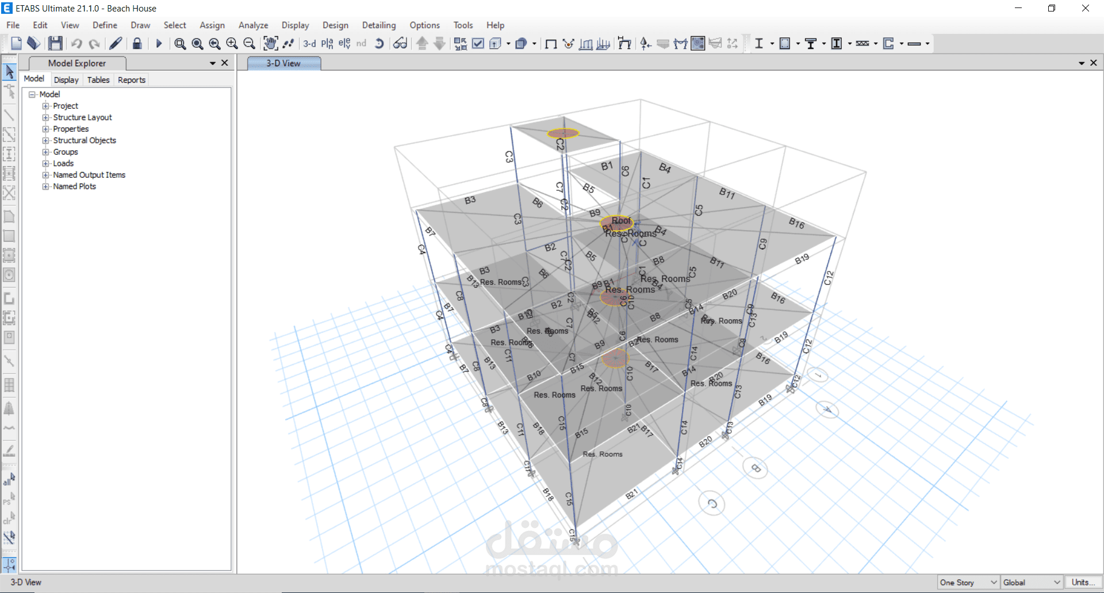Activate the Pan tool

[x=270, y=44]
